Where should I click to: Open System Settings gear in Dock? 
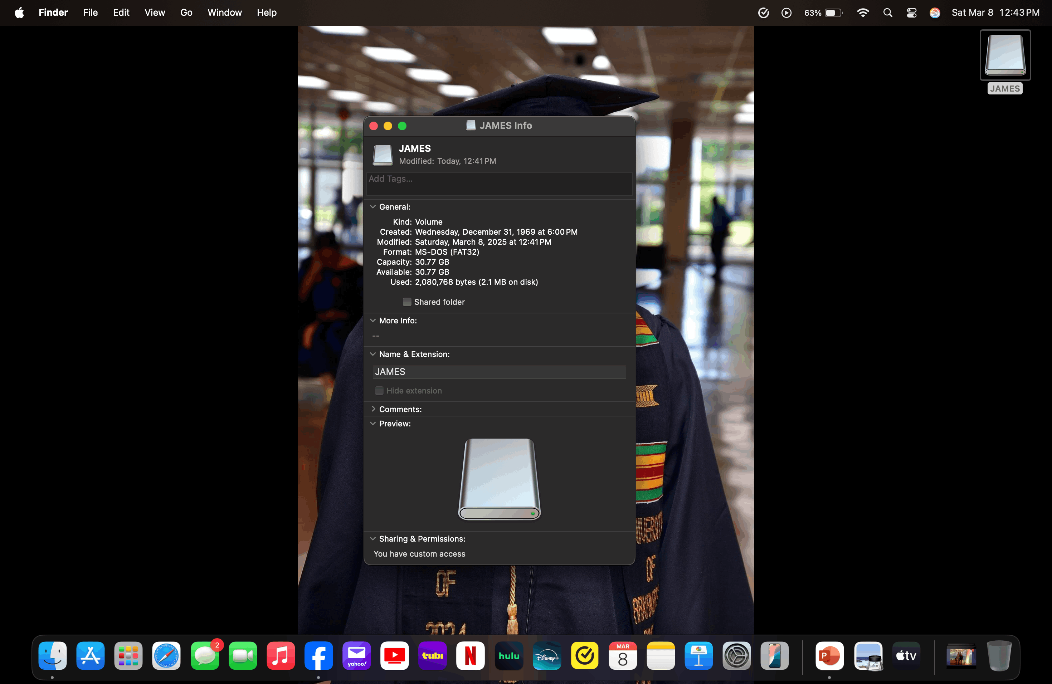(736, 655)
